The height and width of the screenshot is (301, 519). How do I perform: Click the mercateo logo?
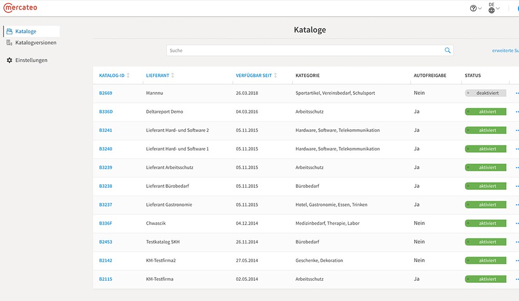[x=20, y=8]
